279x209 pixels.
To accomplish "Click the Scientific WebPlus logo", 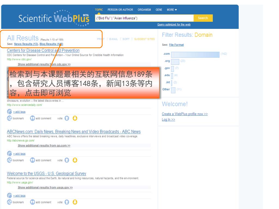I will pos(54,18).
